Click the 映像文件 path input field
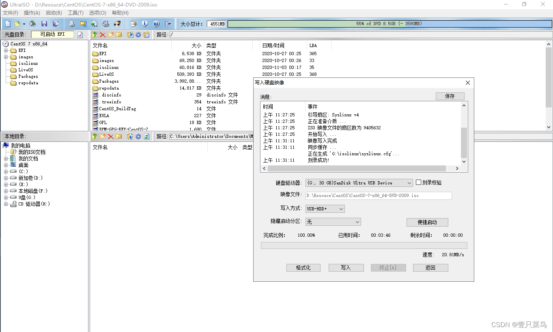553x332 pixels. [x=379, y=196]
